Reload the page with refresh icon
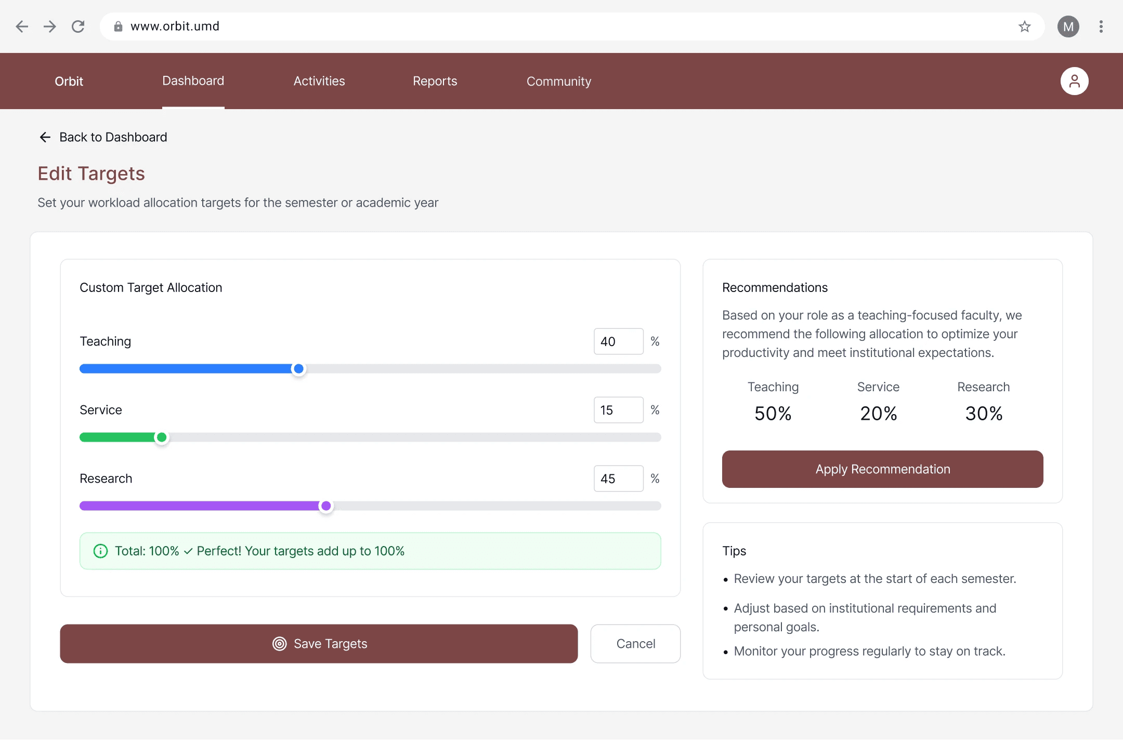This screenshot has width=1123, height=743. coord(78,26)
